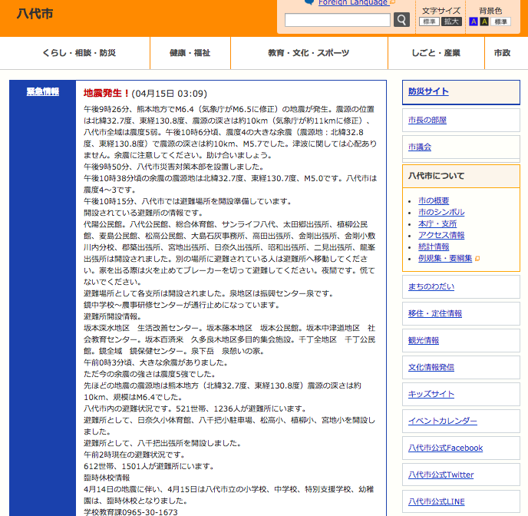Reset background color with 標準 button
The height and width of the screenshot is (516, 528).
[x=500, y=21]
